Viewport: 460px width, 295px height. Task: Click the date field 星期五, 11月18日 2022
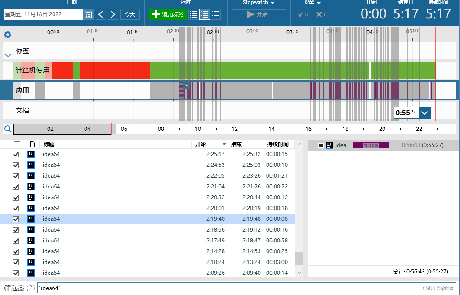(43, 14)
